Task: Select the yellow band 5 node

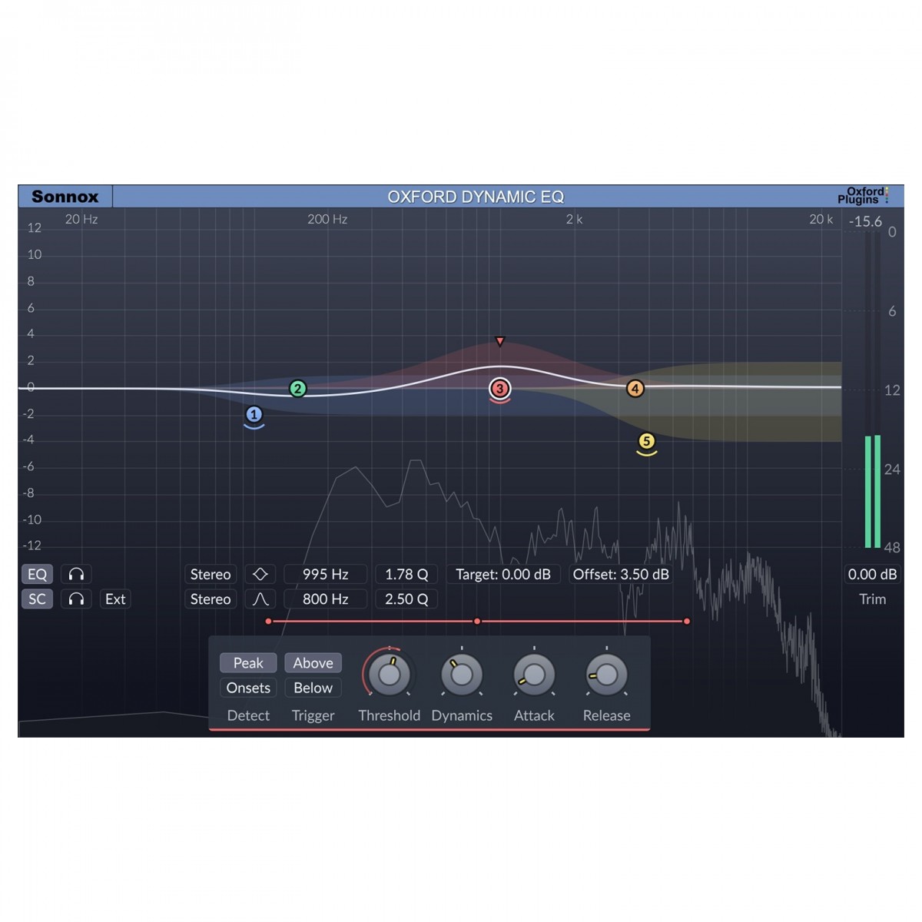Action: click(646, 441)
